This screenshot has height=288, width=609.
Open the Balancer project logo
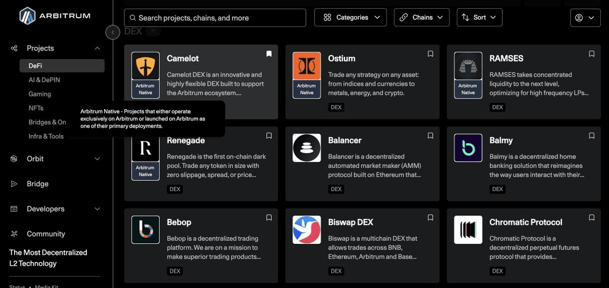point(307,148)
